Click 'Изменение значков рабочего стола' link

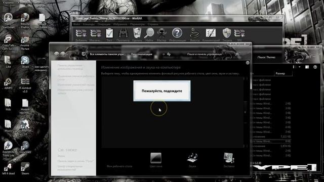pyautogui.click(x=75, y=77)
